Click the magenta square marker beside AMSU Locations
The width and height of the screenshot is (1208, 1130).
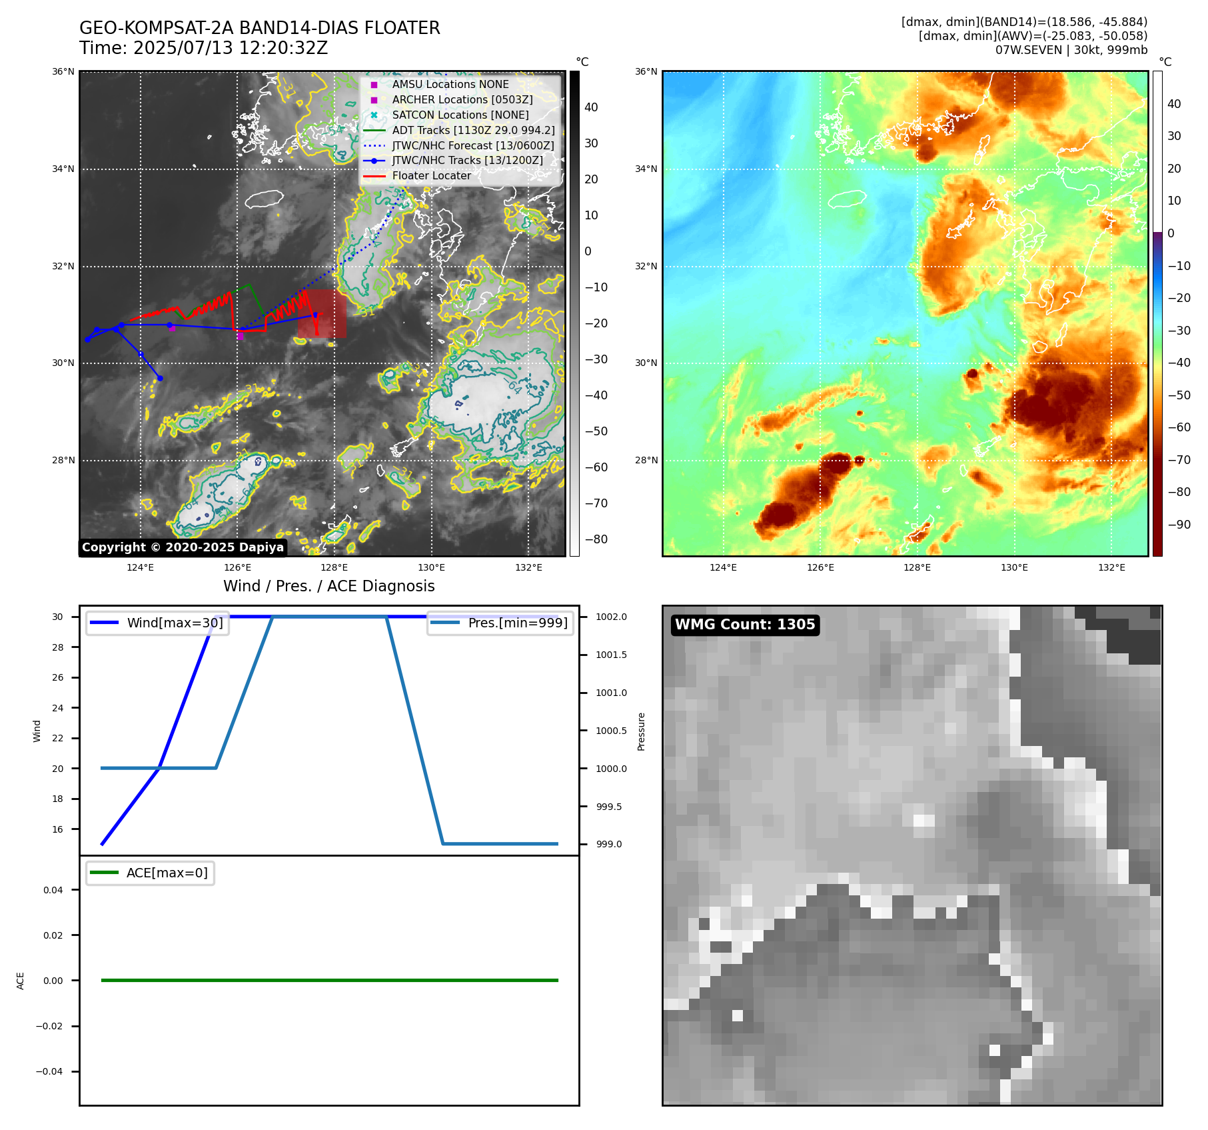point(374,85)
